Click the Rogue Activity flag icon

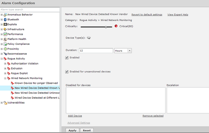click(x=5, y=59)
